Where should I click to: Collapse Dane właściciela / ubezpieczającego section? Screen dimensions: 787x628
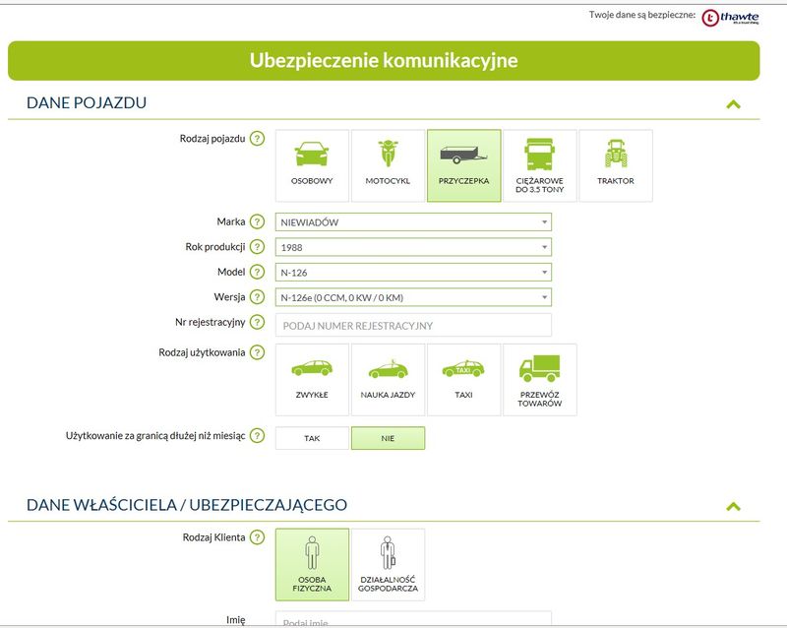(x=732, y=506)
